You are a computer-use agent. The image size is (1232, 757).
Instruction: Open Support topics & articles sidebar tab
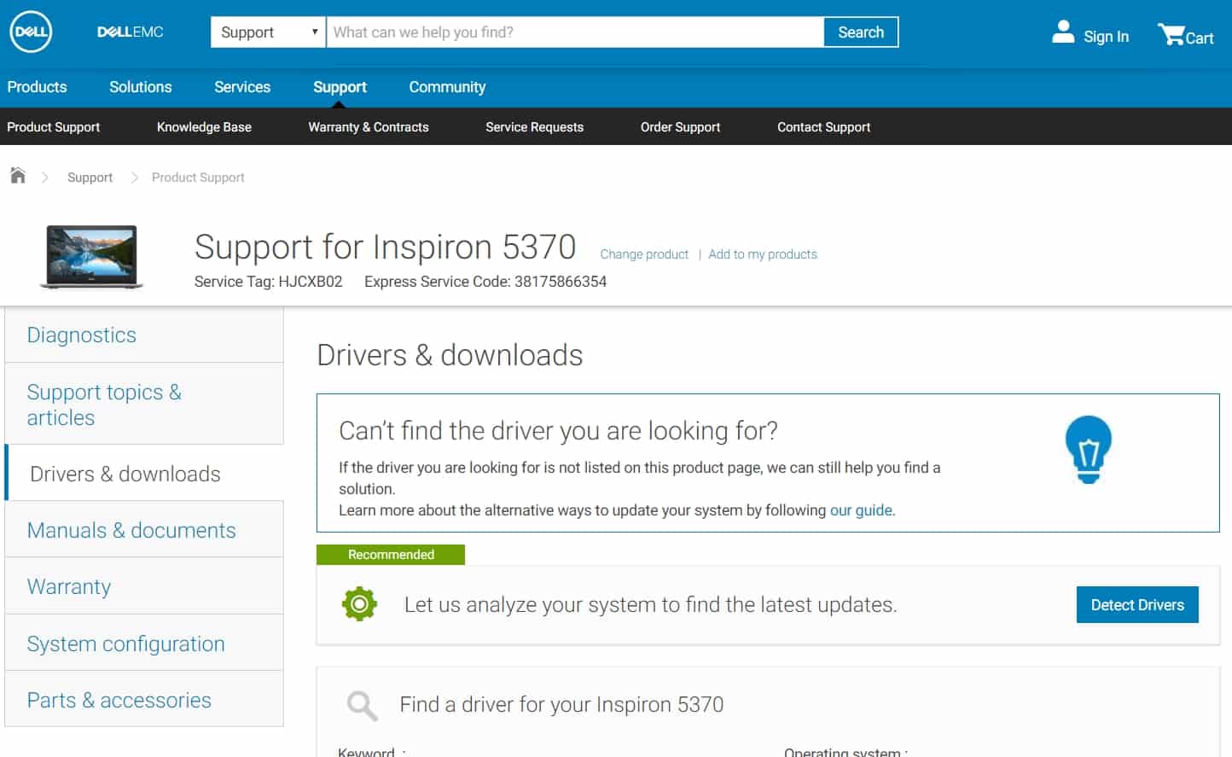(144, 404)
